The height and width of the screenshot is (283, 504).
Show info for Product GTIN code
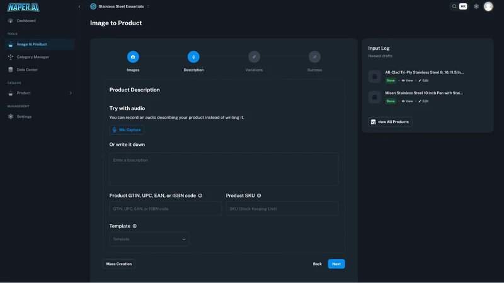(200, 196)
